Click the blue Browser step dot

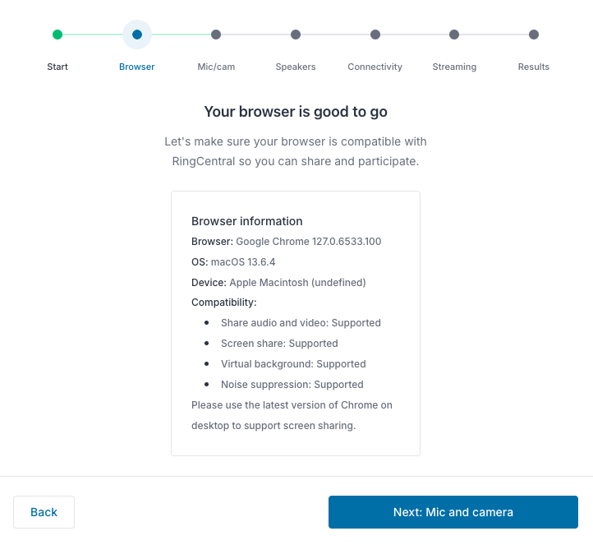137,35
